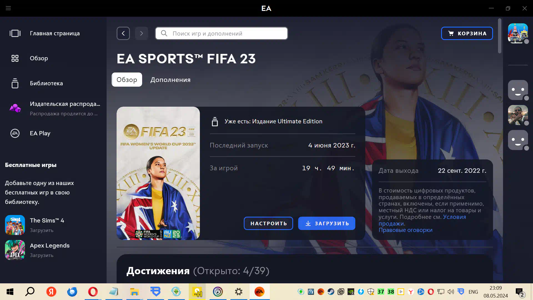The width and height of the screenshot is (533, 300).
Task: Open the Условия продажи link
Action: click(x=454, y=217)
